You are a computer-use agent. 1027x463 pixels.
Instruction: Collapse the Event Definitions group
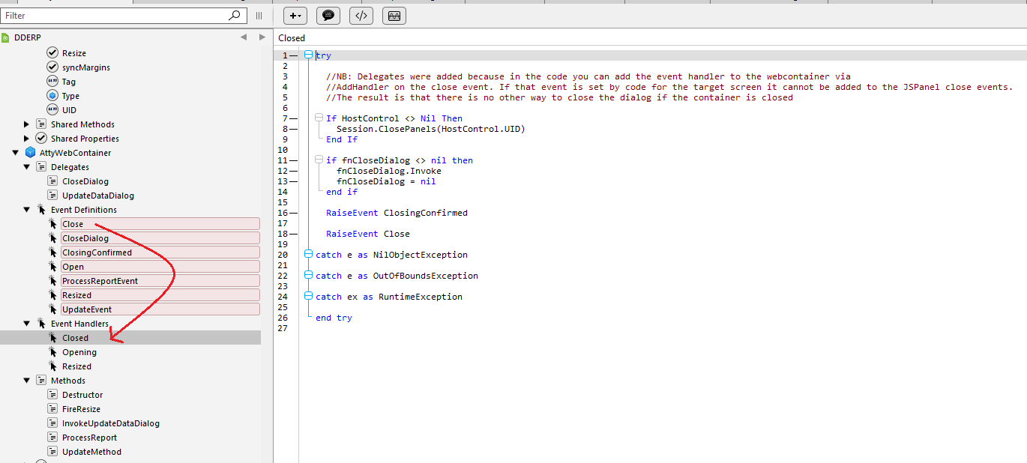pyautogui.click(x=27, y=210)
